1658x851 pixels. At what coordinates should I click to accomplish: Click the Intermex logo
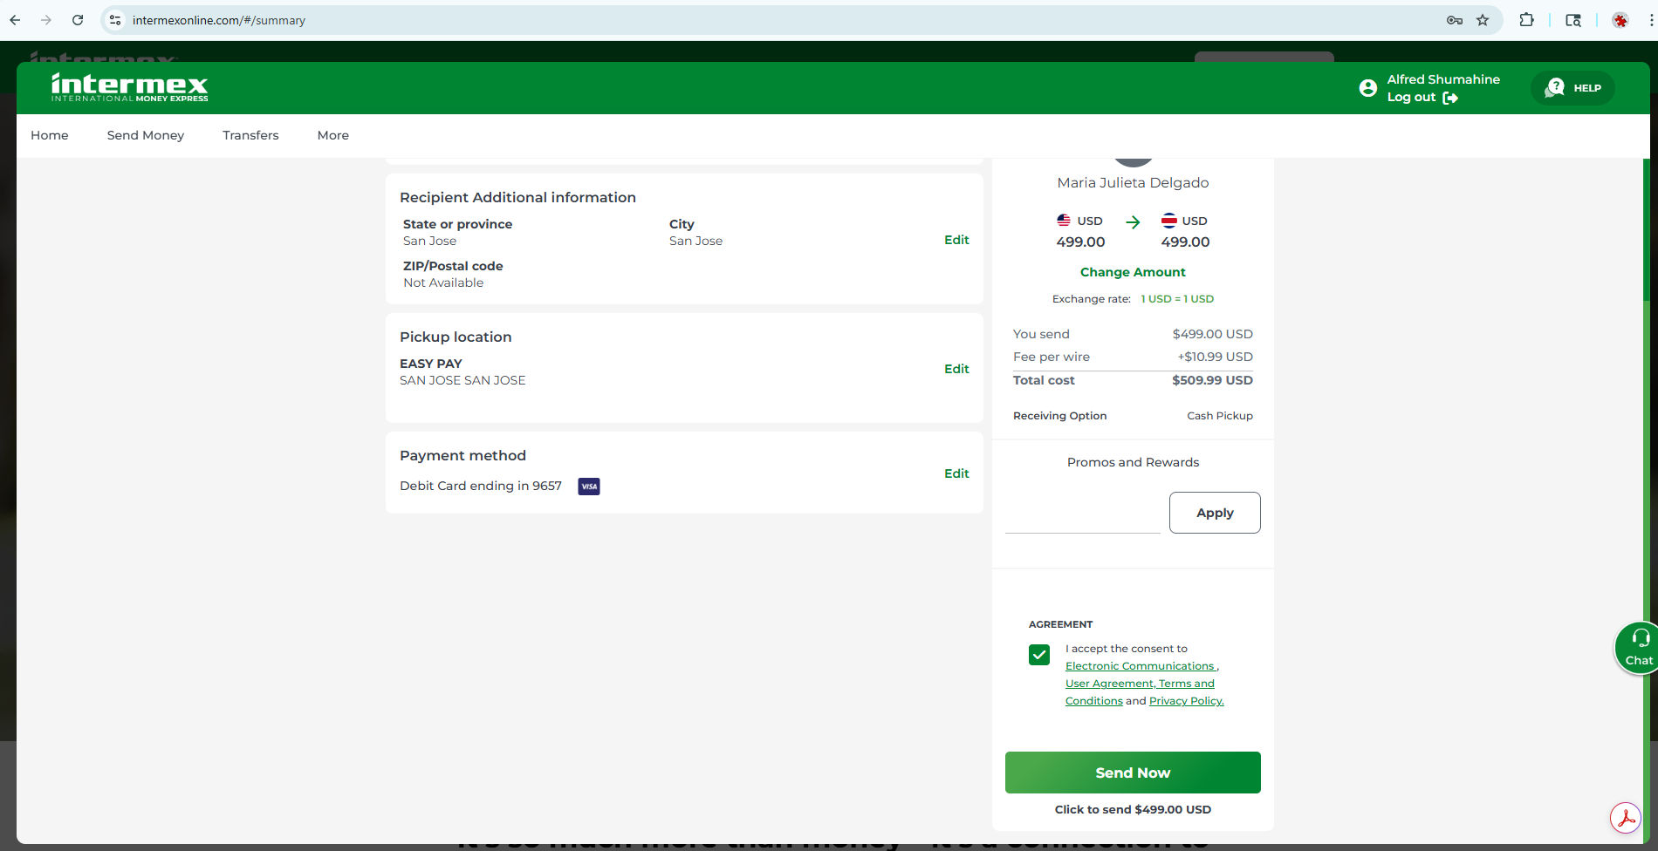(129, 87)
